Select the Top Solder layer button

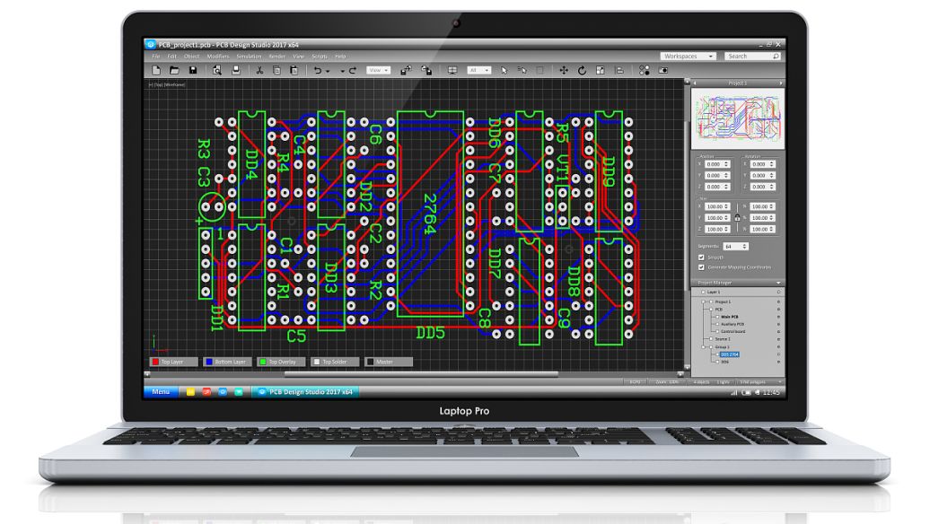pyautogui.click(x=335, y=362)
